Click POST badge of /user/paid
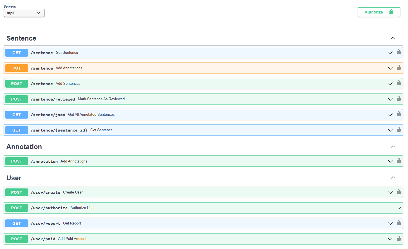Screen dimensions: 408x249 point(17,239)
